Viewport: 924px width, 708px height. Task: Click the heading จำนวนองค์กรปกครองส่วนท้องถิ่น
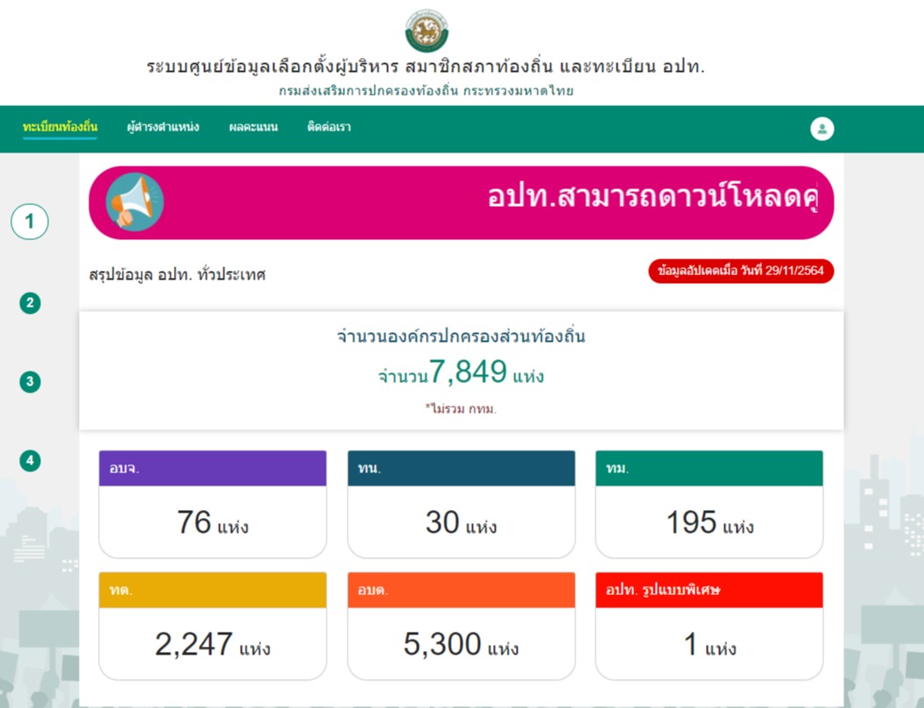(462, 336)
